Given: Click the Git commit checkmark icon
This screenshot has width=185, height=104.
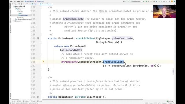Looking at the screenshot, I should click(x=159, y=1).
